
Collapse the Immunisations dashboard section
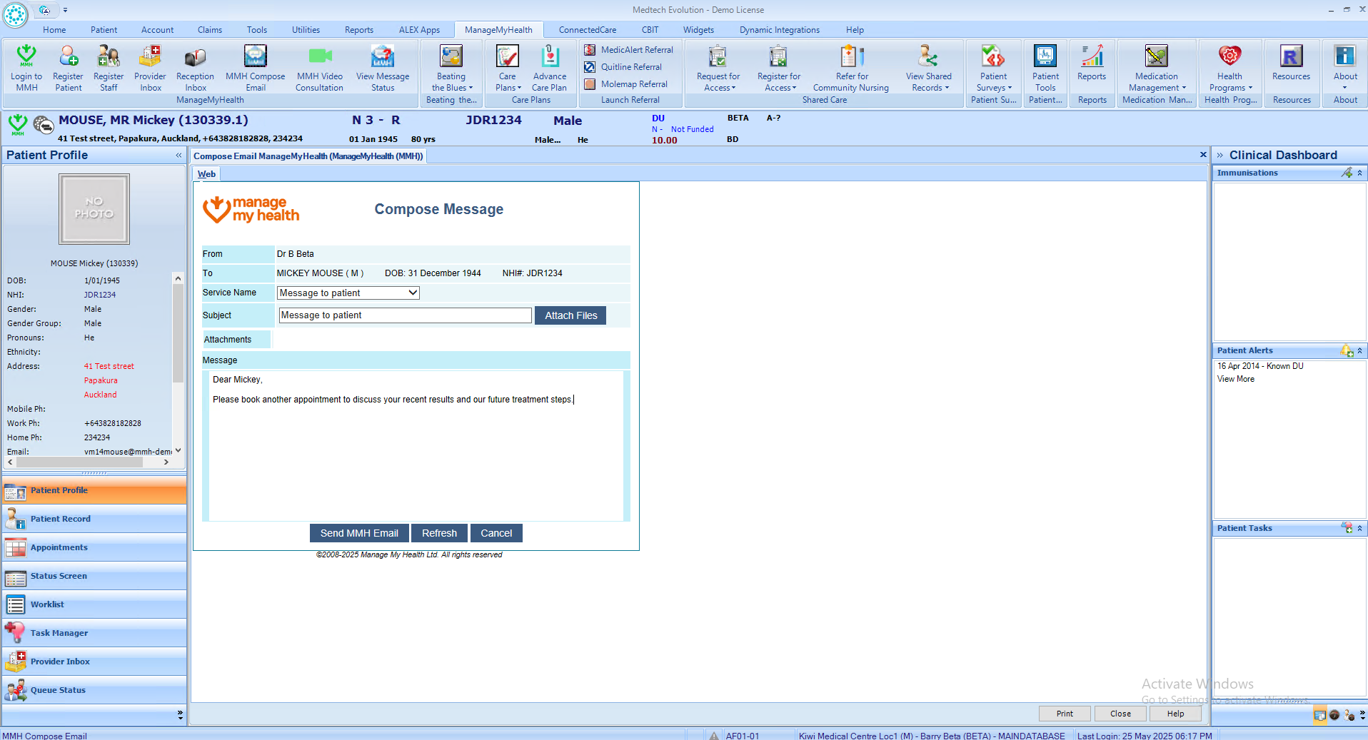[1359, 173]
